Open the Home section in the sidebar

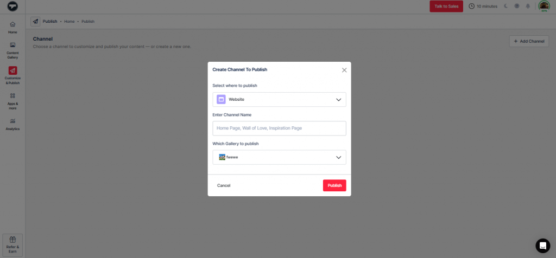click(x=12, y=27)
